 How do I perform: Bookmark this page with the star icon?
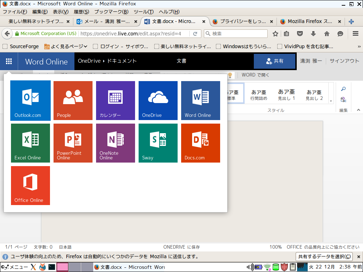click(275, 34)
